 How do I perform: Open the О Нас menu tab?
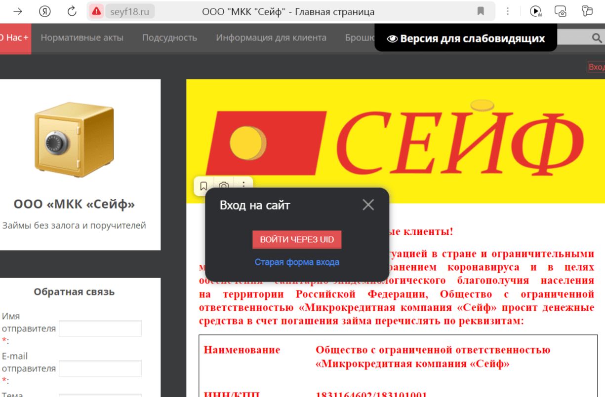click(15, 38)
